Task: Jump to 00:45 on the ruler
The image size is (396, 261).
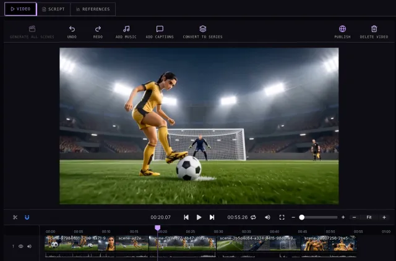Action: [x=303, y=231]
